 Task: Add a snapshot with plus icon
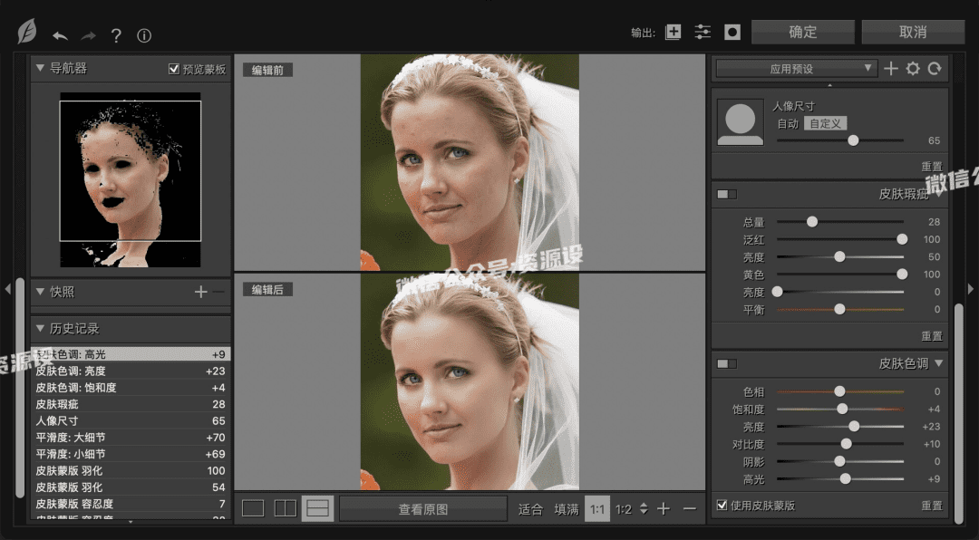(x=200, y=292)
